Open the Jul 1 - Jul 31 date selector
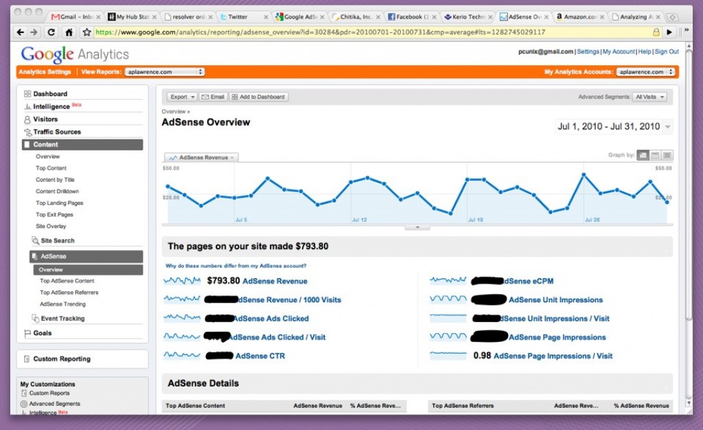The height and width of the screenshot is (430, 703). [x=613, y=126]
